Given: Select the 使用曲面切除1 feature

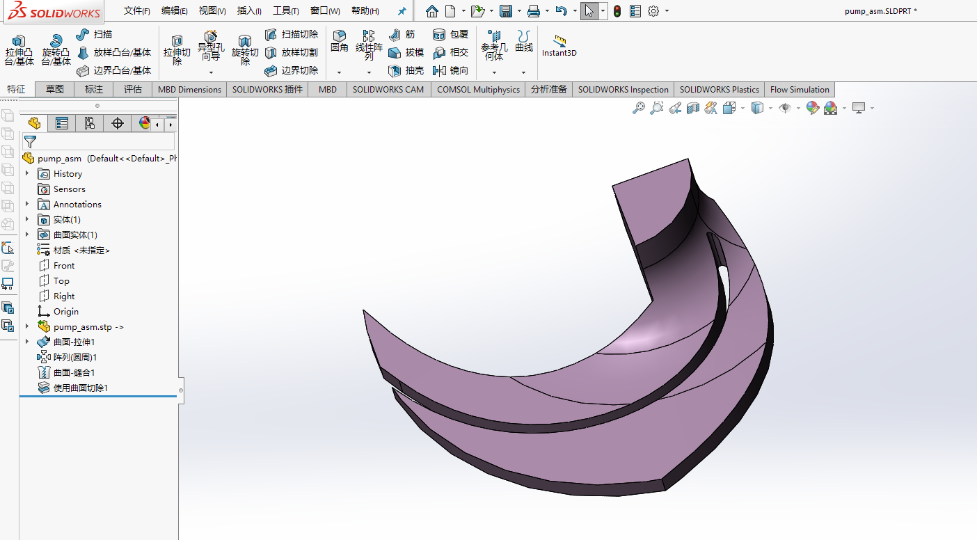Looking at the screenshot, I should point(79,388).
